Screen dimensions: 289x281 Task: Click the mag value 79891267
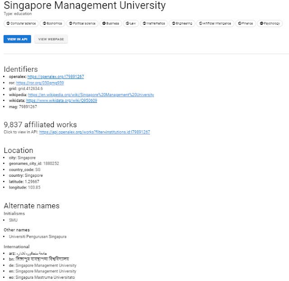click(x=28, y=107)
